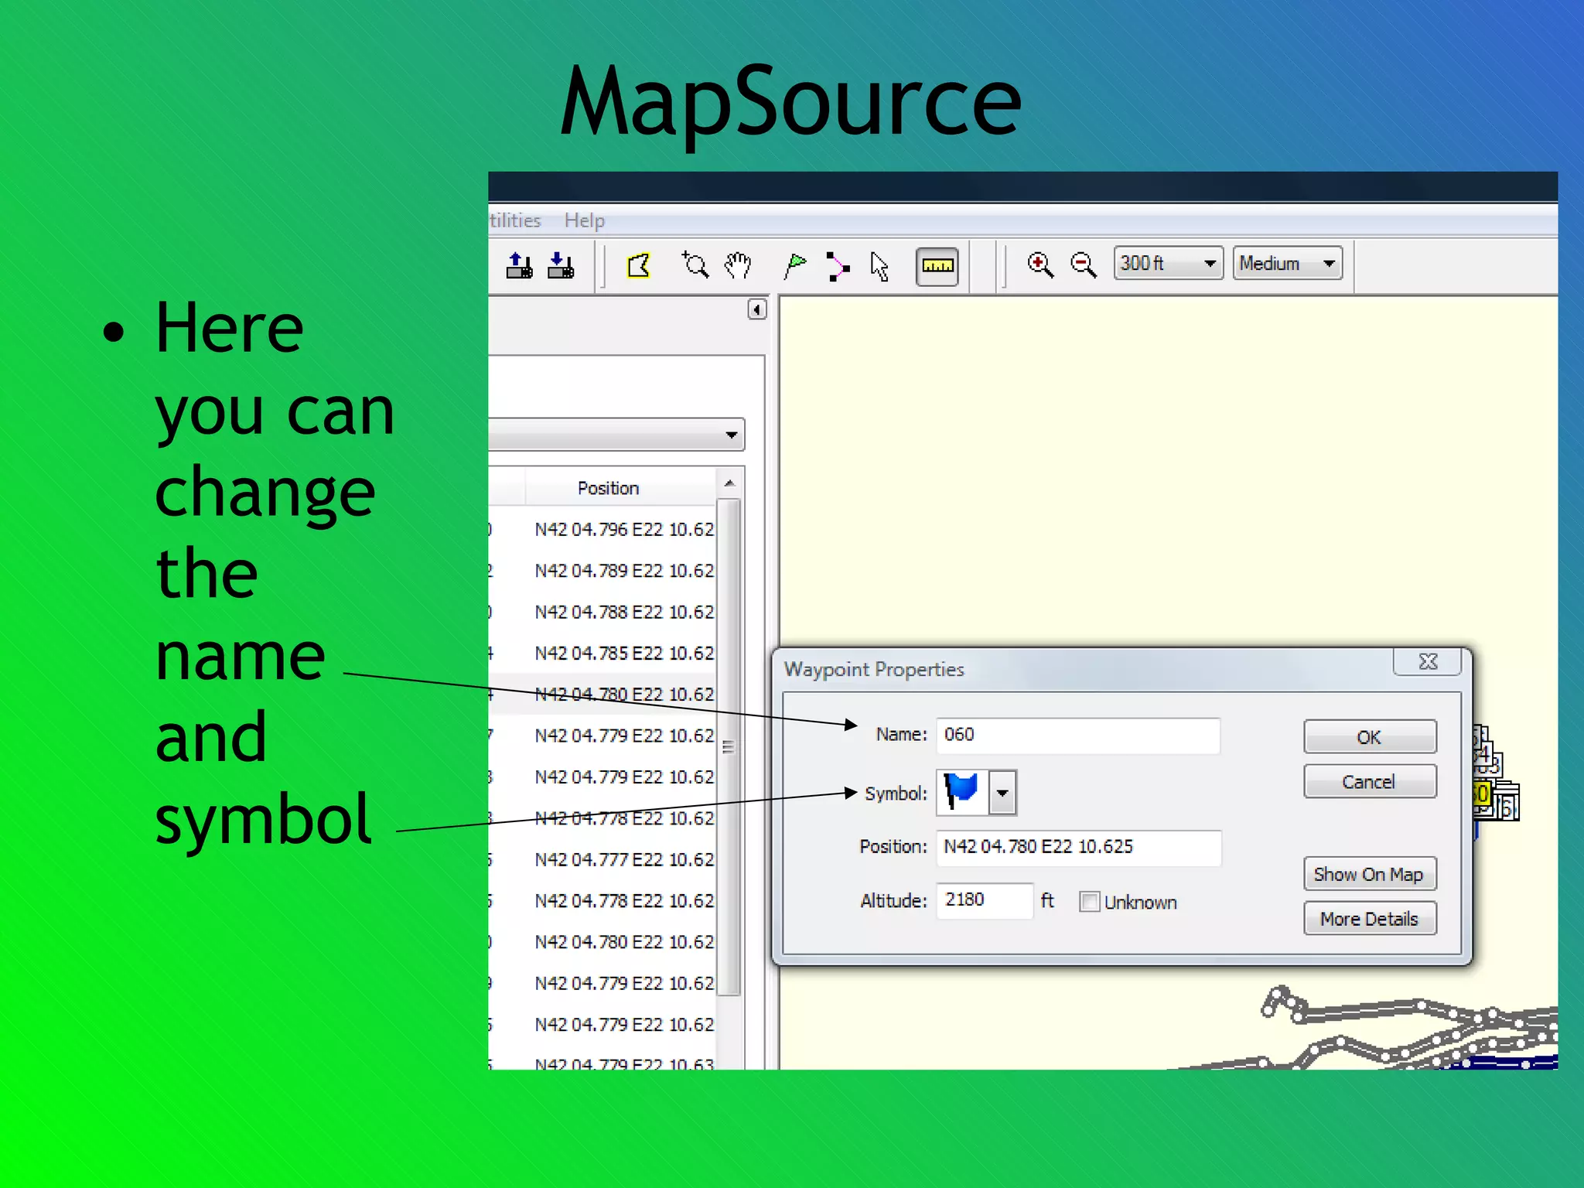1584x1188 pixels.
Task: Select the arrow Selection tool
Action: pos(879,265)
